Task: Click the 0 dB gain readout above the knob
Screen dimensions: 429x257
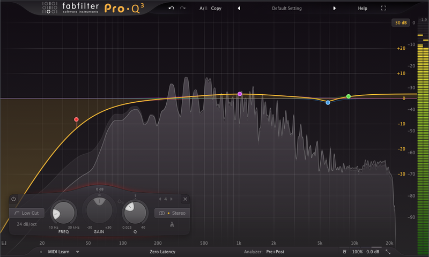Action: [100, 189]
